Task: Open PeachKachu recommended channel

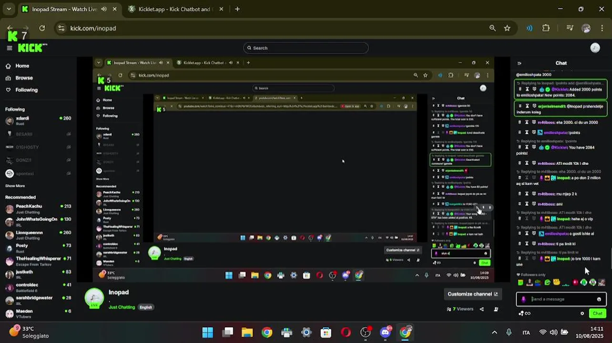Action: point(38,209)
